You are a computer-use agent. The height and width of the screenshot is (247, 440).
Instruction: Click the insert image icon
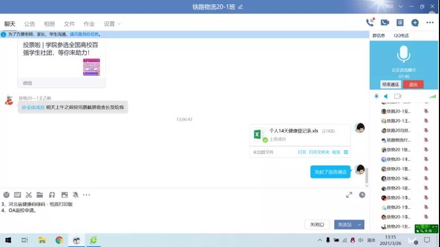[64, 195]
